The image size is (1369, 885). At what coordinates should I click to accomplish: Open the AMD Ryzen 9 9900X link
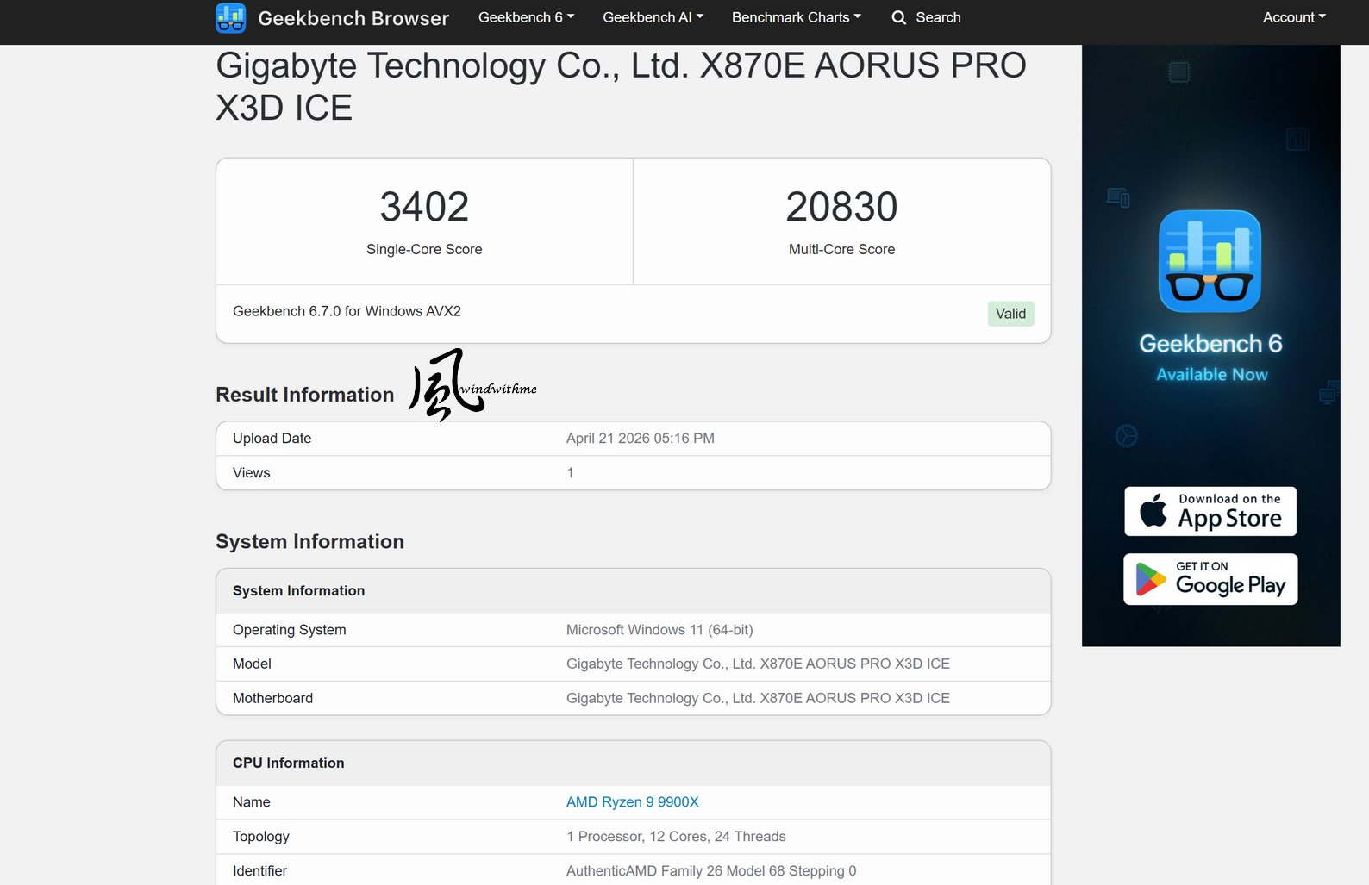tap(632, 802)
